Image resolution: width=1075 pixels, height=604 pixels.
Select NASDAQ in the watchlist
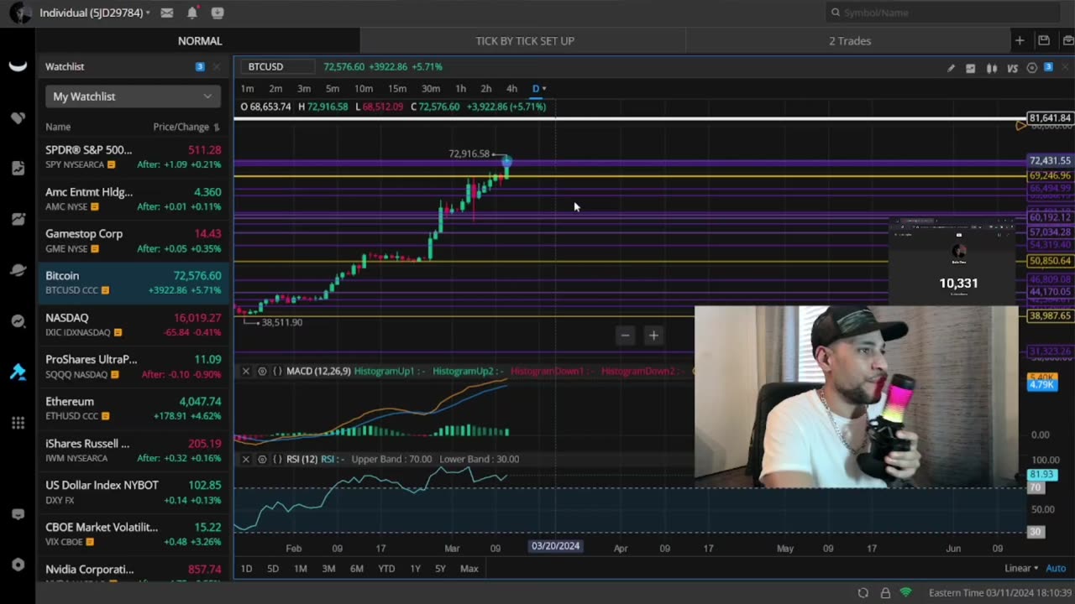(x=133, y=325)
